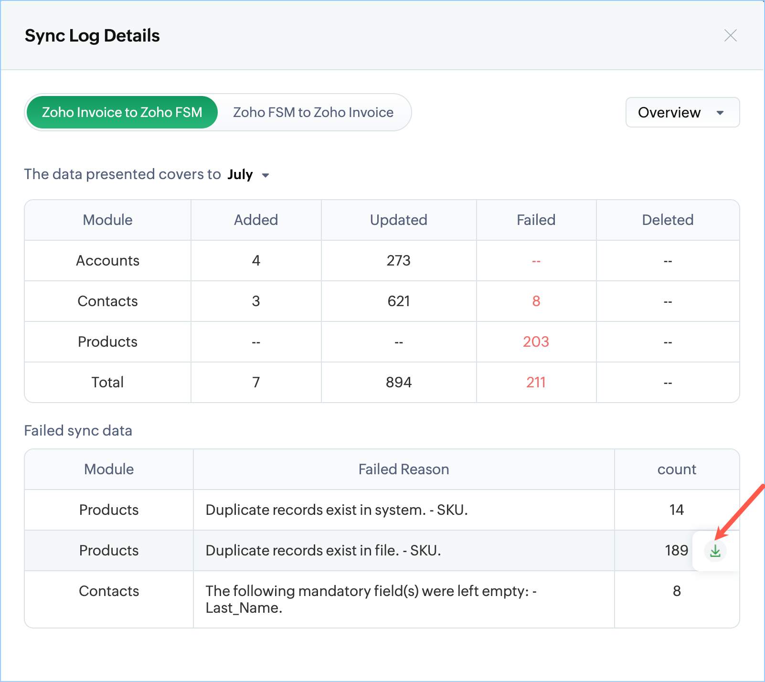The height and width of the screenshot is (682, 765).
Task: Click the Failed column header
Action: [x=536, y=220]
